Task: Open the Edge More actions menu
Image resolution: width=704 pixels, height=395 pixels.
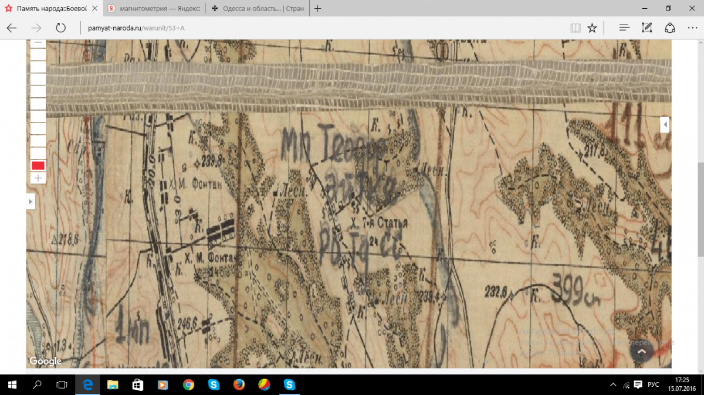Action: click(692, 28)
